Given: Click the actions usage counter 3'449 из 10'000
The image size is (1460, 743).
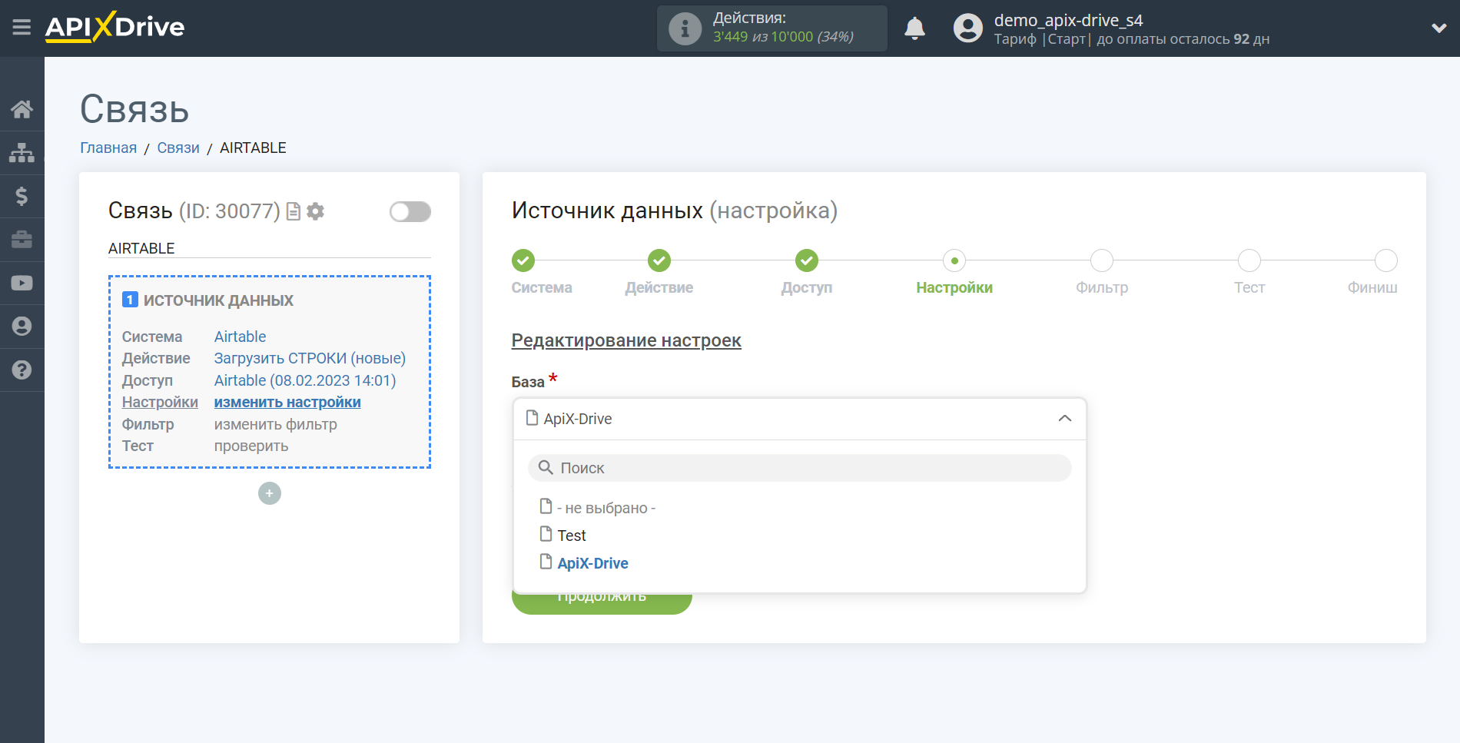Looking at the screenshot, I should 783,37.
